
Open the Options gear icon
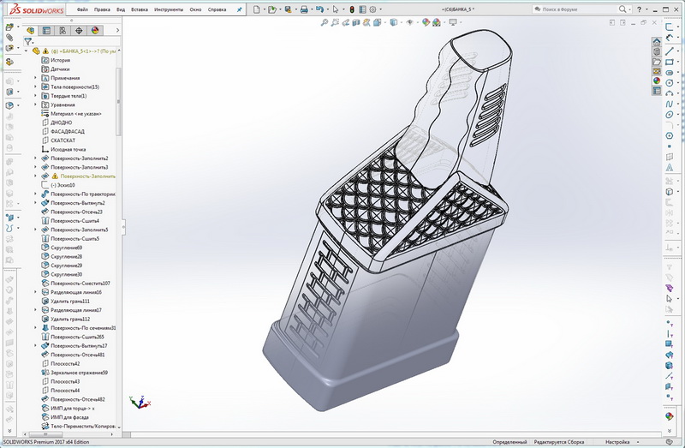(372, 9)
